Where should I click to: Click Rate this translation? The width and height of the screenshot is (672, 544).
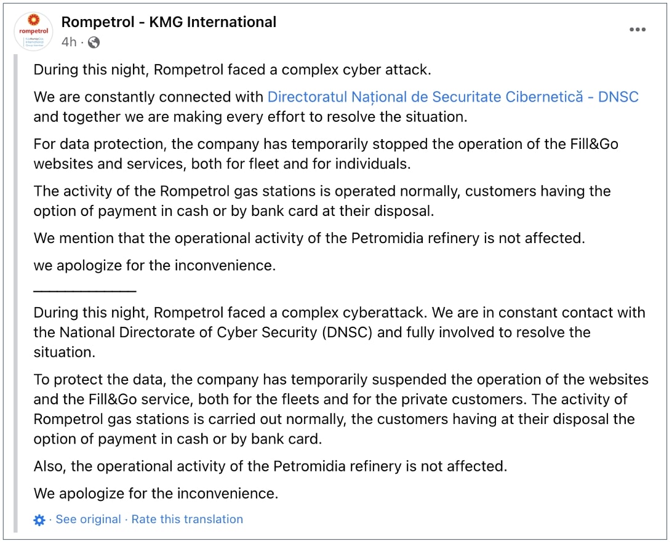pos(187,519)
